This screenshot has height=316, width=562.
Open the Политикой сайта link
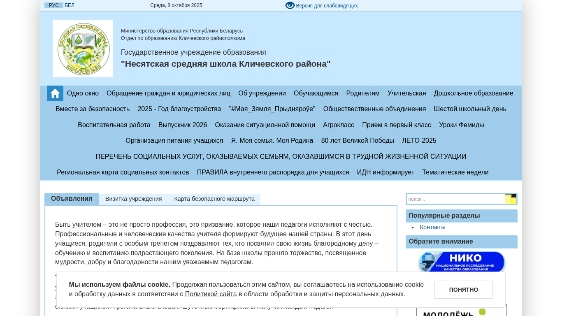pyautogui.click(x=211, y=294)
